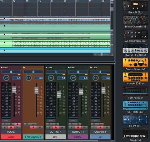Mute the OKE channel

pos(56,124)
